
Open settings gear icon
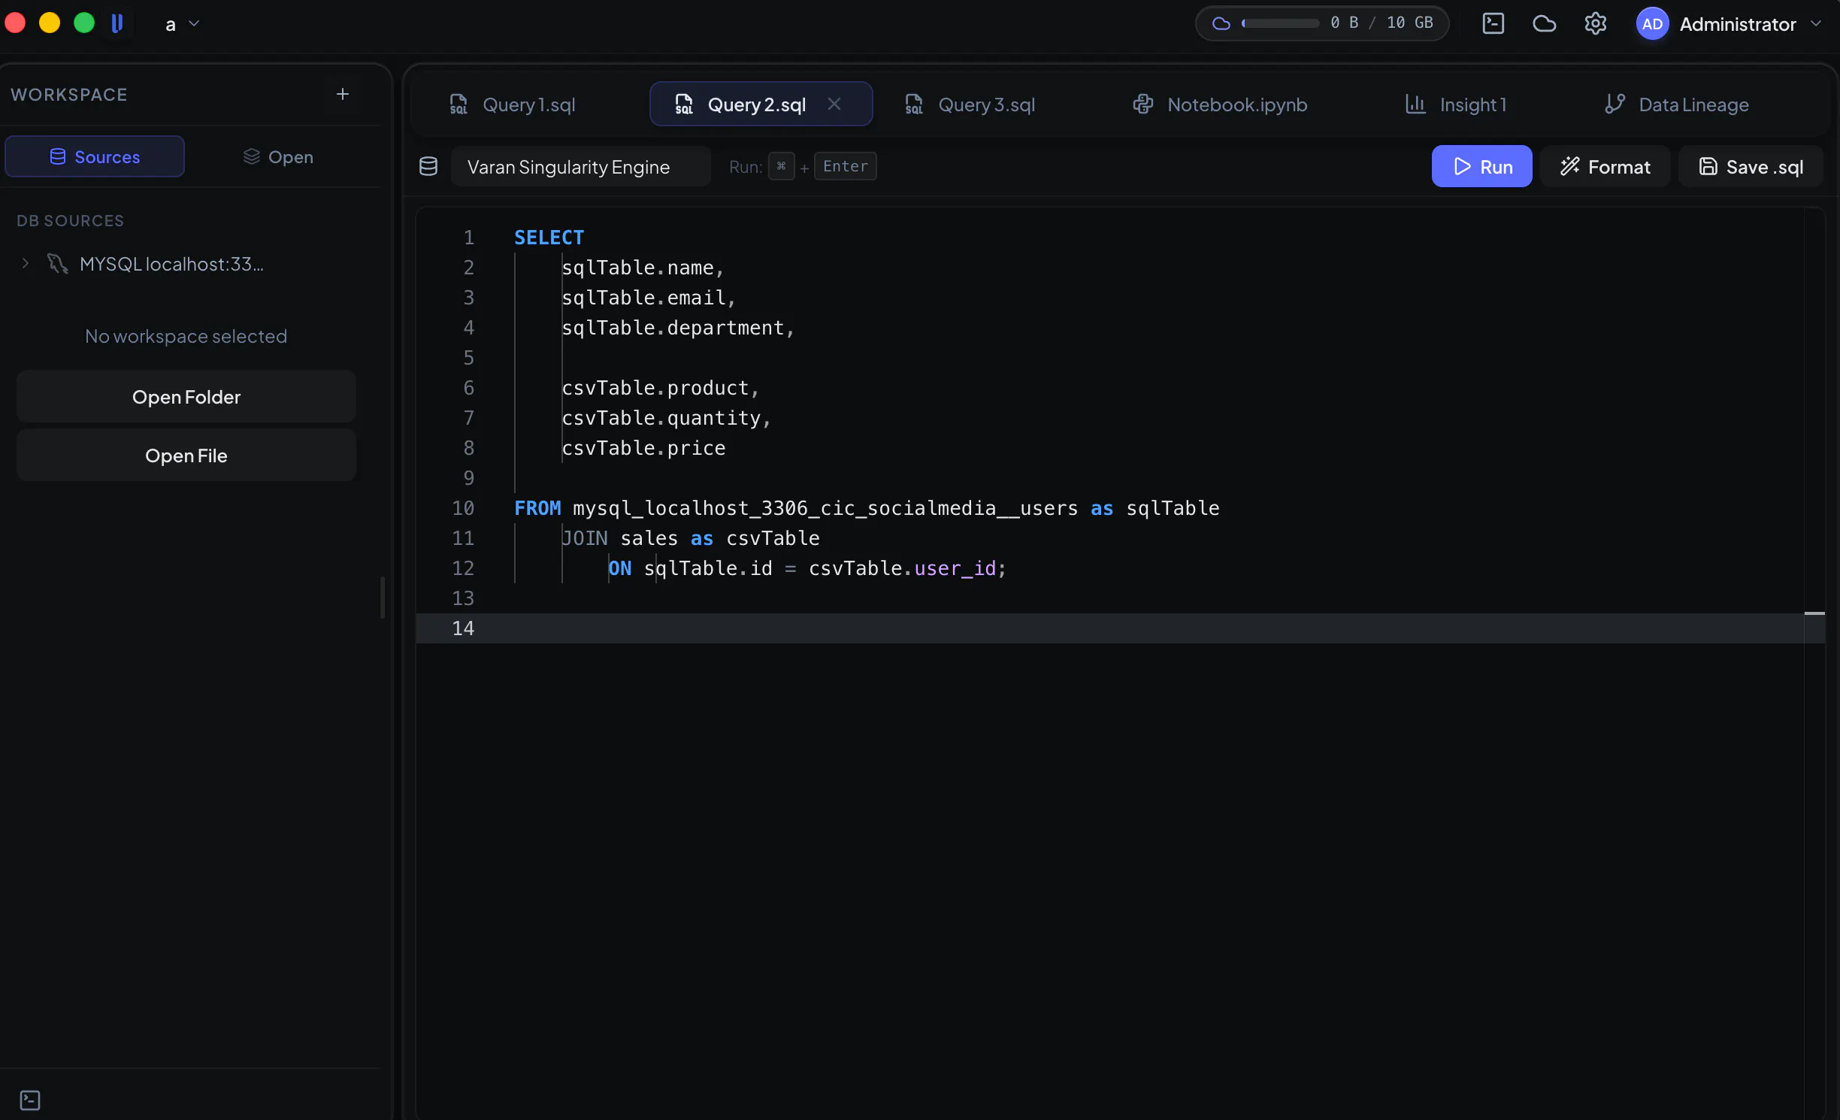tap(1595, 23)
